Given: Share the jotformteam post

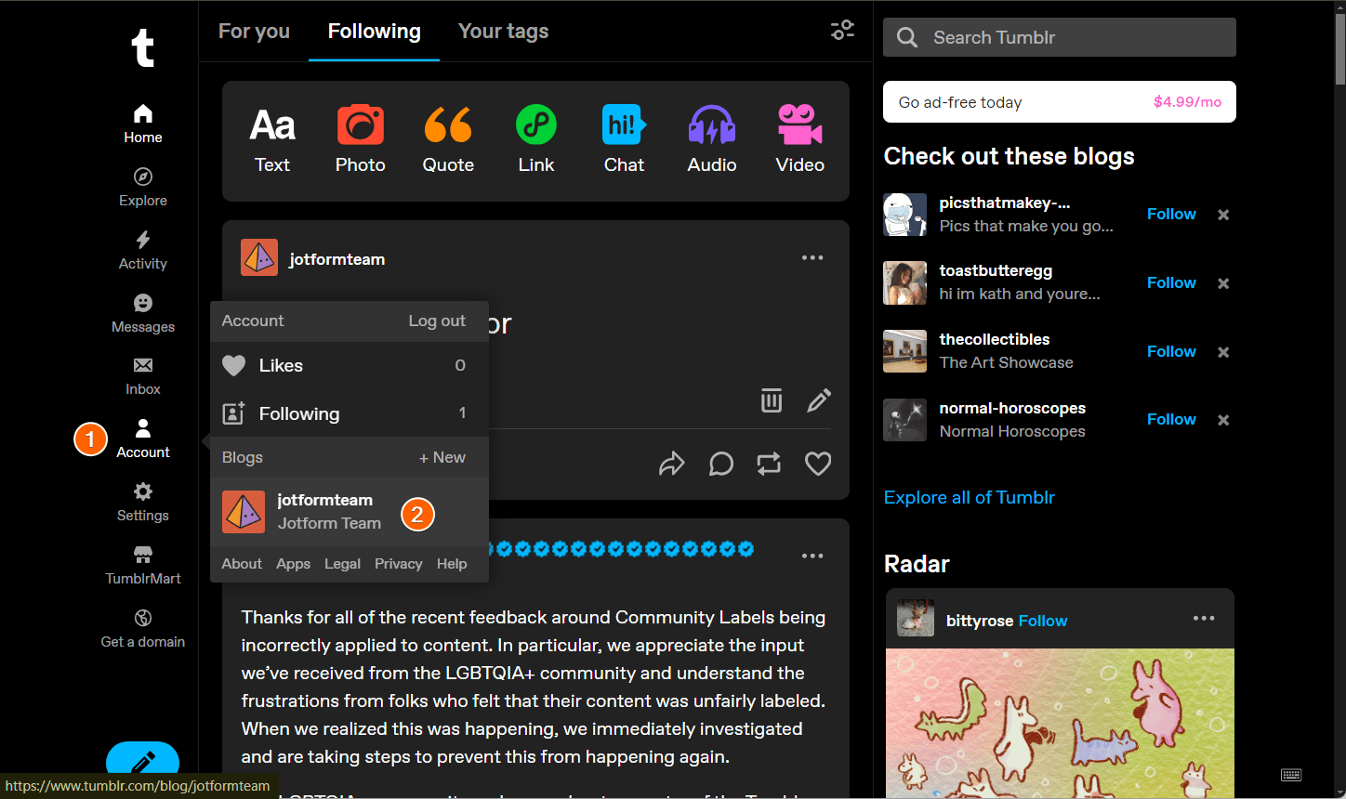Looking at the screenshot, I should pyautogui.click(x=672, y=464).
